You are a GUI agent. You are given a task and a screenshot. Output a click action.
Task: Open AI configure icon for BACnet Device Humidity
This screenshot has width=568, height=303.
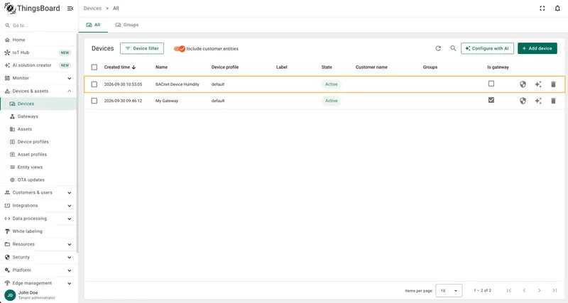click(x=538, y=84)
